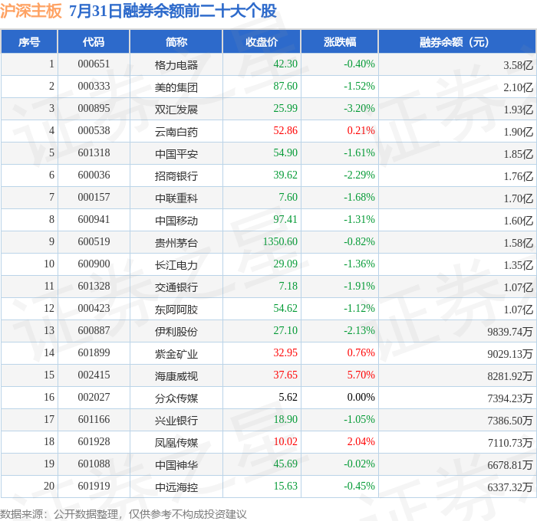This screenshot has height=521, width=537.
Task: Select the 贵州茅台 row name
Action: [x=176, y=243]
